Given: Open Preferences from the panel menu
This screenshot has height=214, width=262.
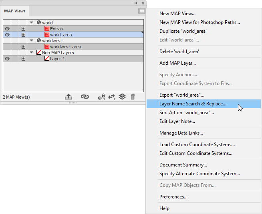Looking at the screenshot, I should 173,197.
